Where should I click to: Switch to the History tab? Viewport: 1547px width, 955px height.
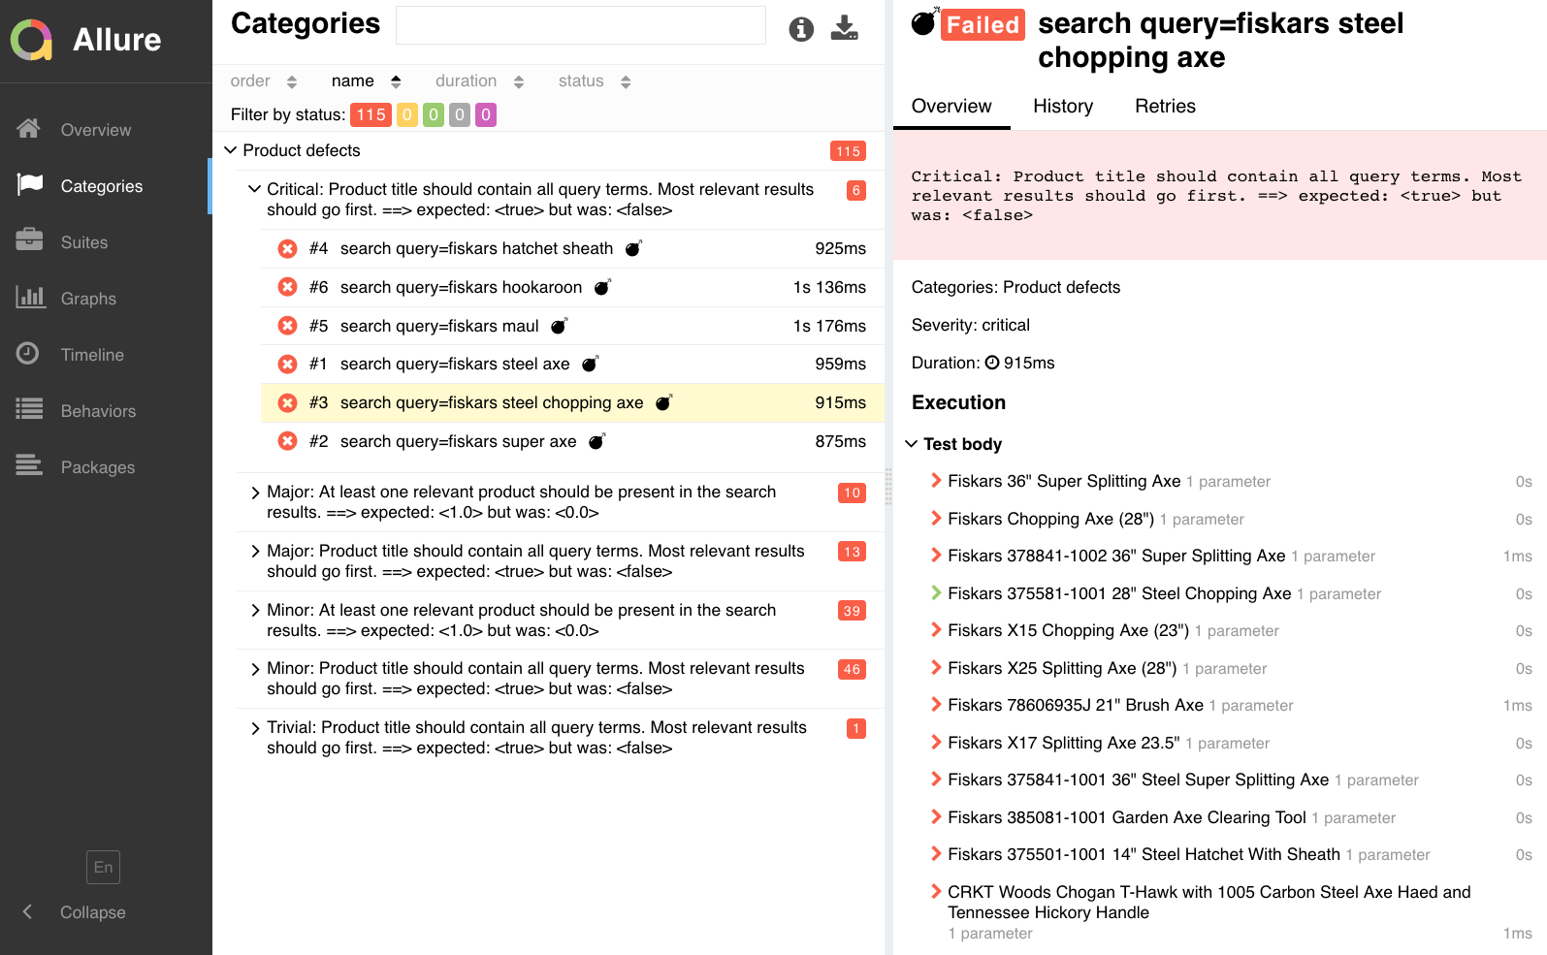pos(1062,106)
